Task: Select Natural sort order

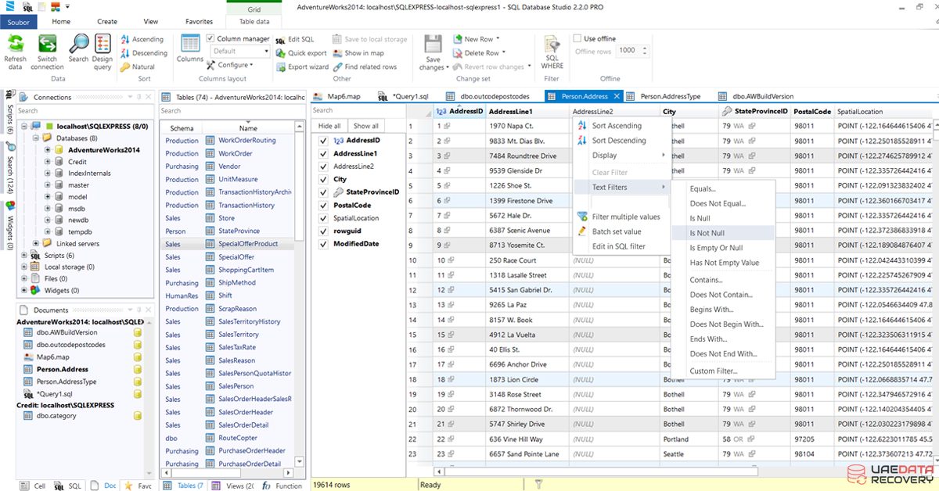Action: tap(138, 67)
